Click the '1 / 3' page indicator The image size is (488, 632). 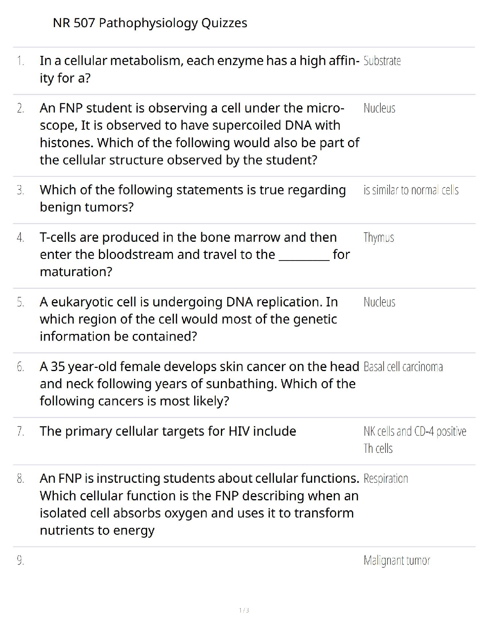(x=244, y=610)
